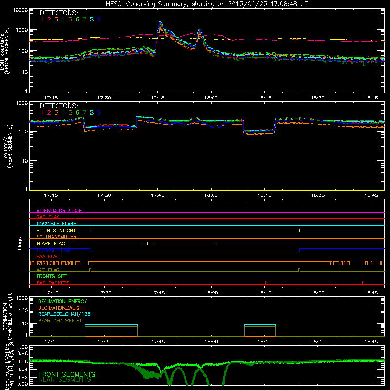The width and height of the screenshot is (390, 390).
Task: Click detector 3 in the front segments legend
Action: click(x=56, y=19)
